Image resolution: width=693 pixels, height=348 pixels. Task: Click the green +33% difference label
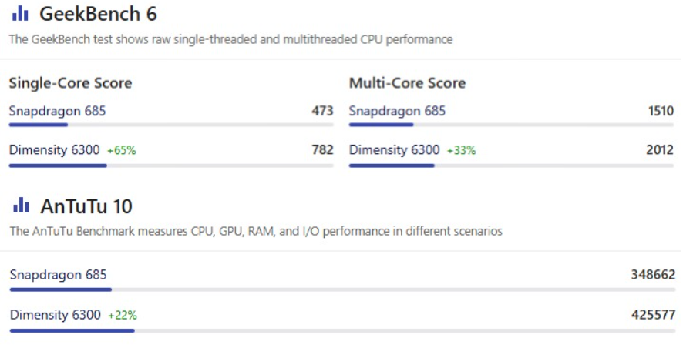pyautogui.click(x=461, y=151)
